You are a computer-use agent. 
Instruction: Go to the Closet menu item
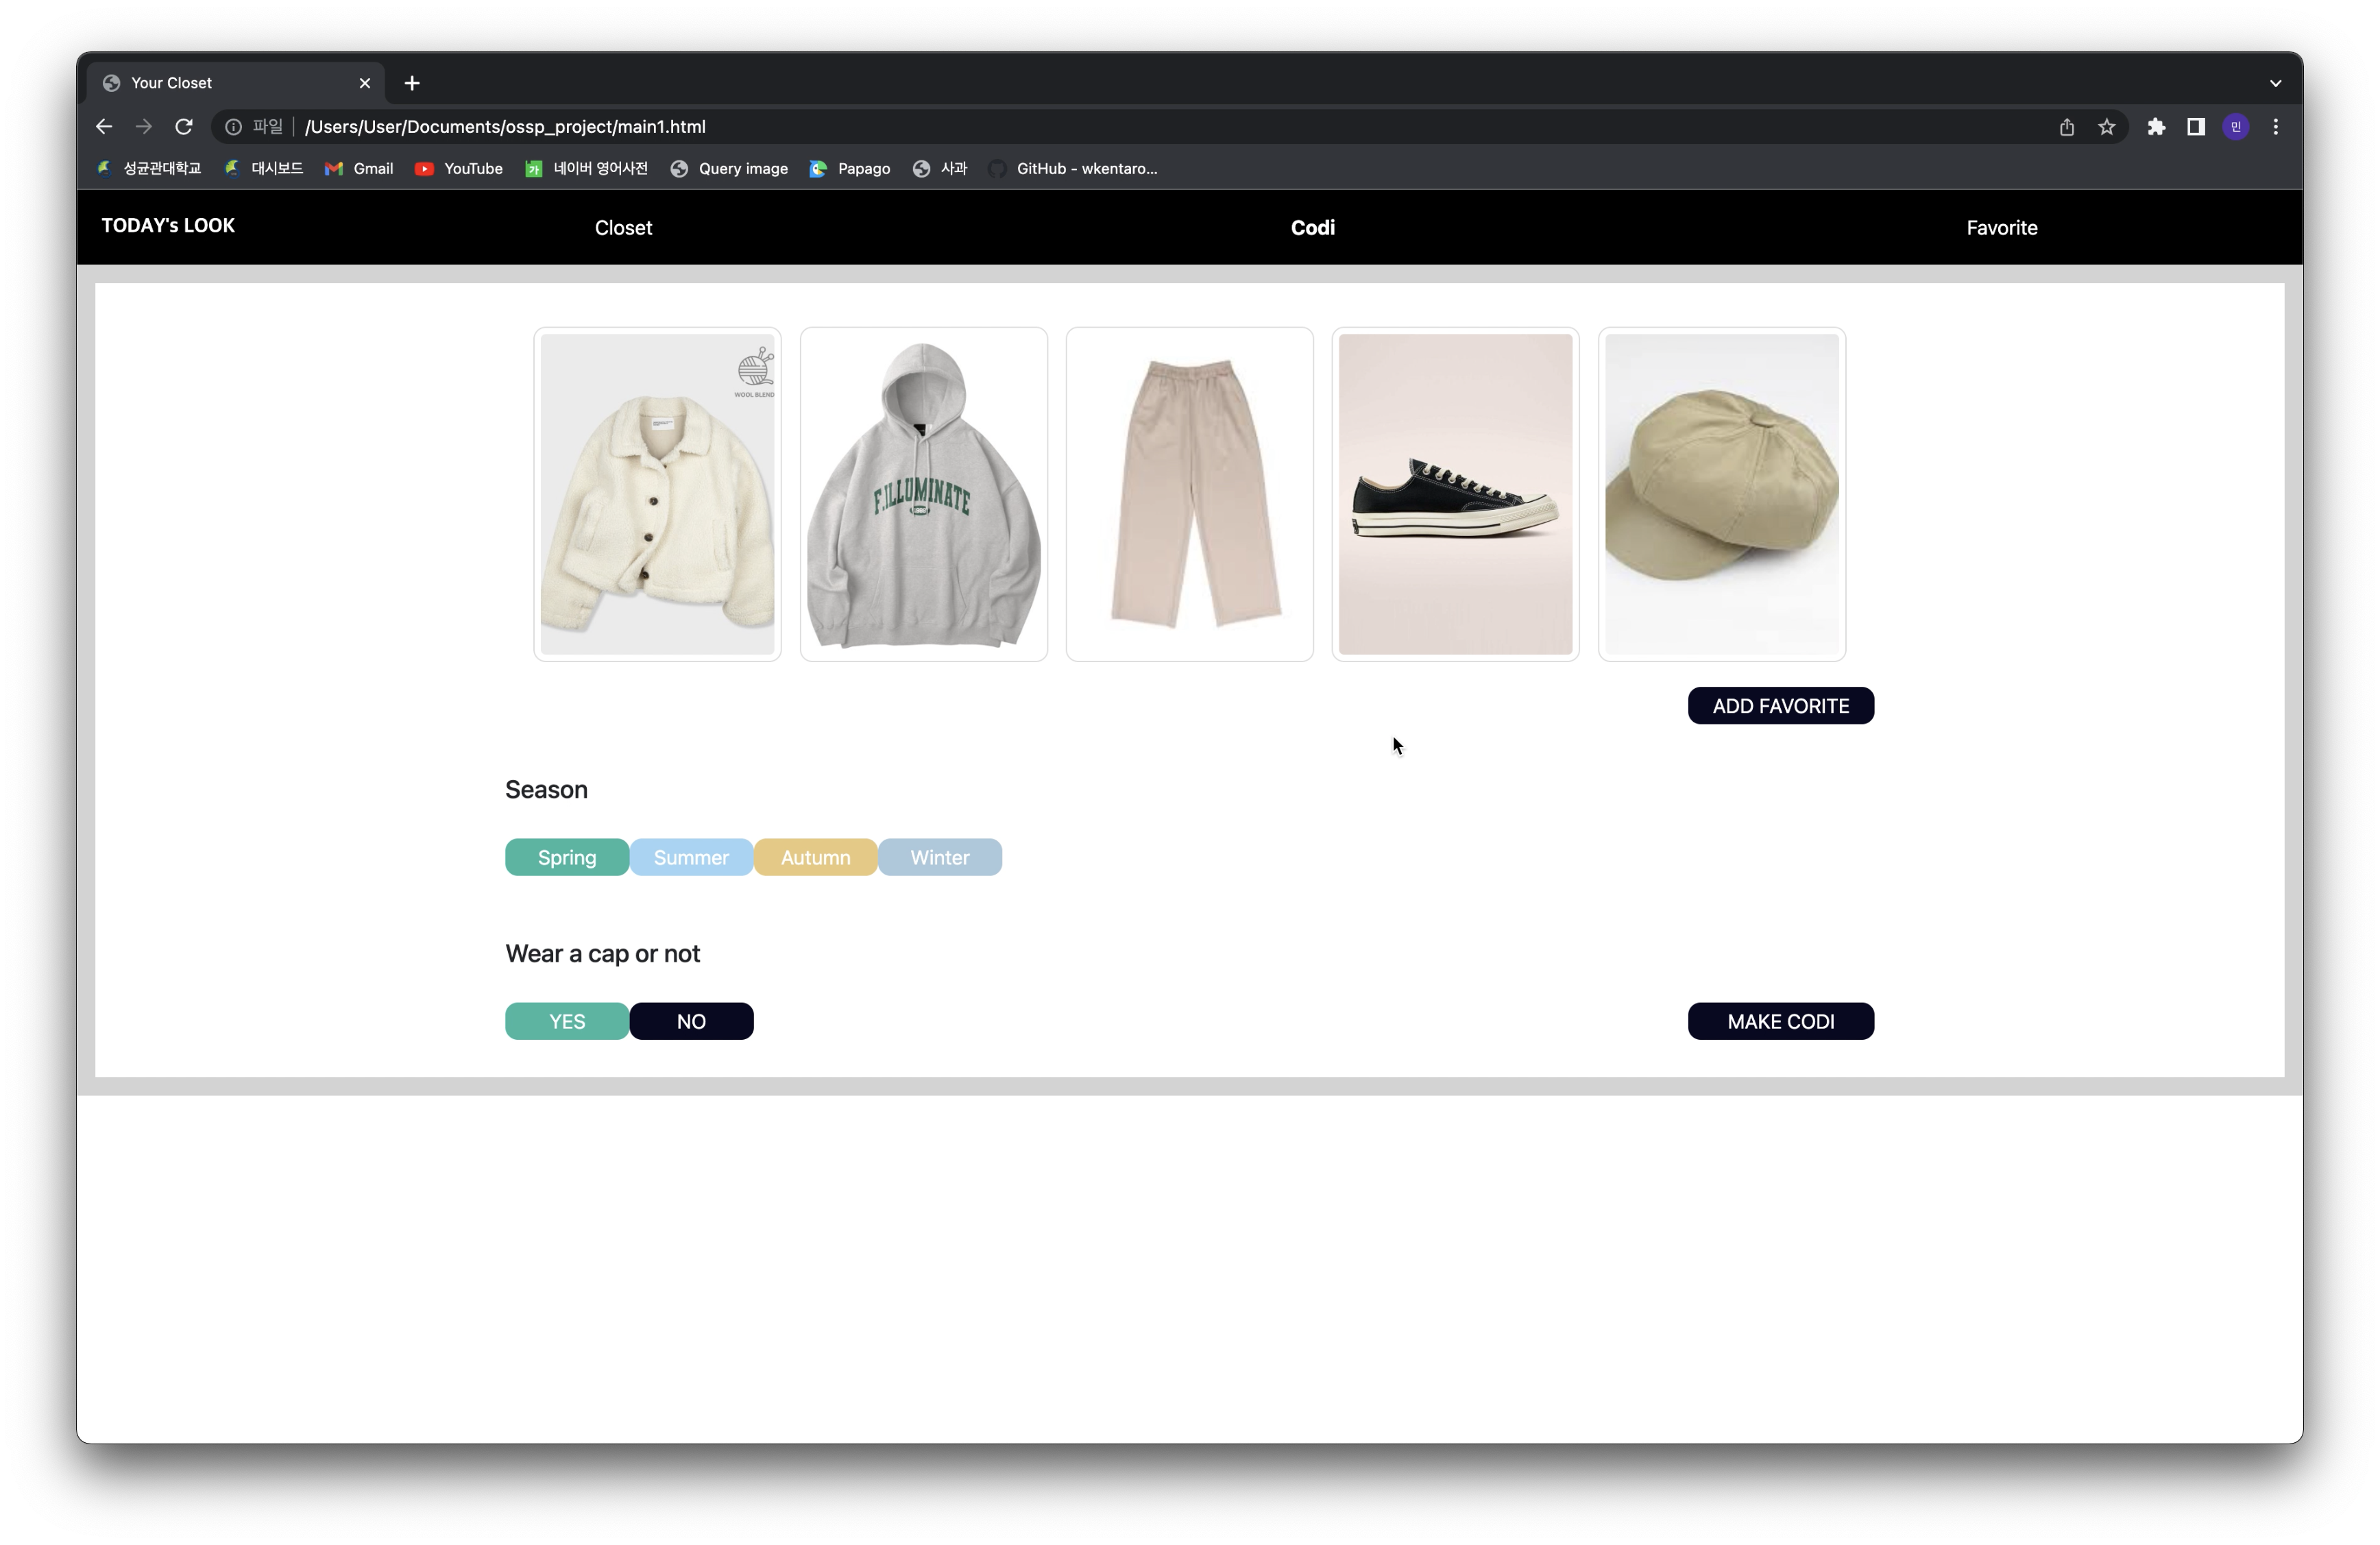(x=623, y=228)
